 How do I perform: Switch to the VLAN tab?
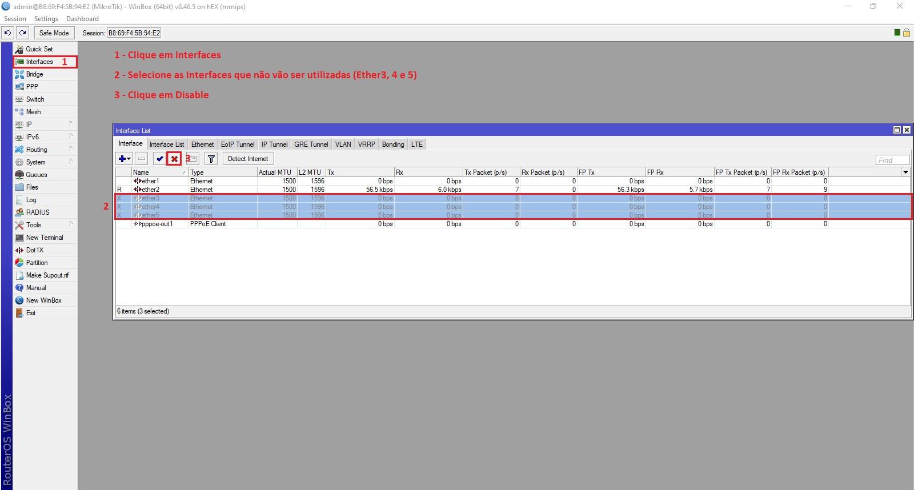343,144
